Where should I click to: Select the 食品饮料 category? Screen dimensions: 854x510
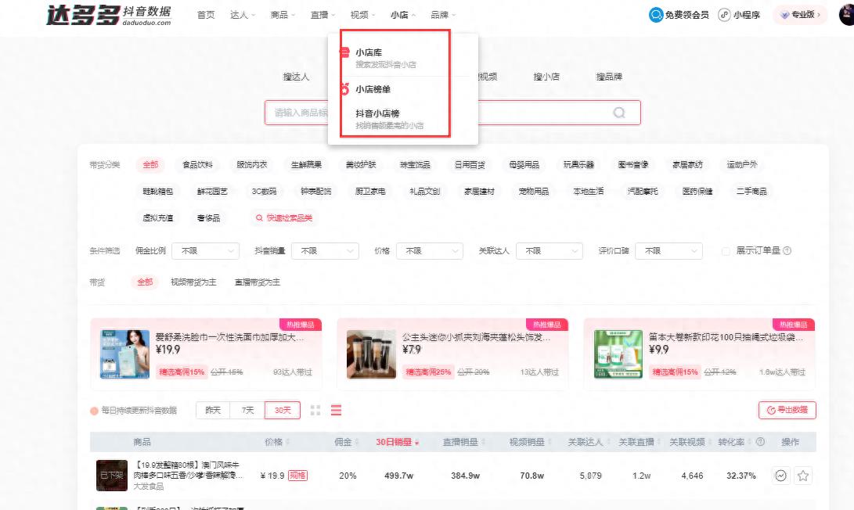pyautogui.click(x=198, y=164)
